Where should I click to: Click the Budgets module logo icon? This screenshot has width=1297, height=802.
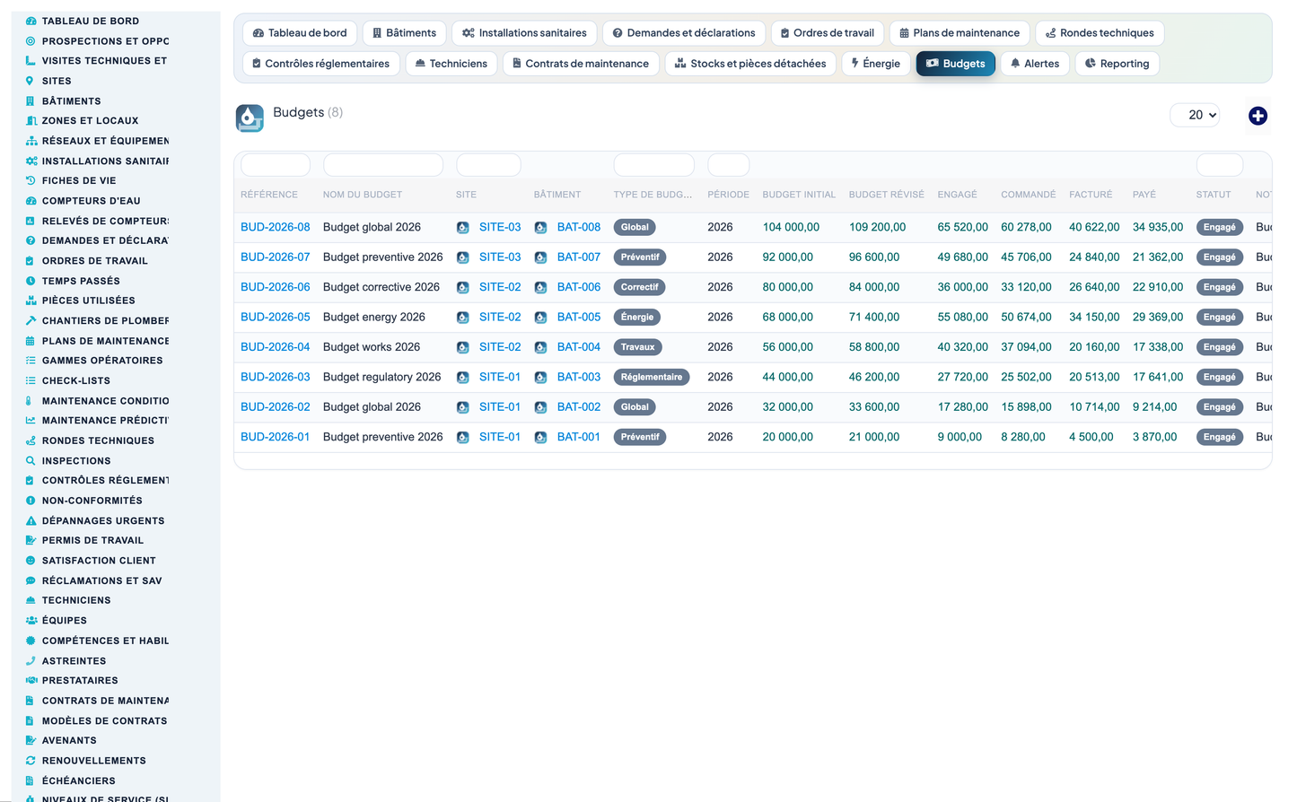250,118
